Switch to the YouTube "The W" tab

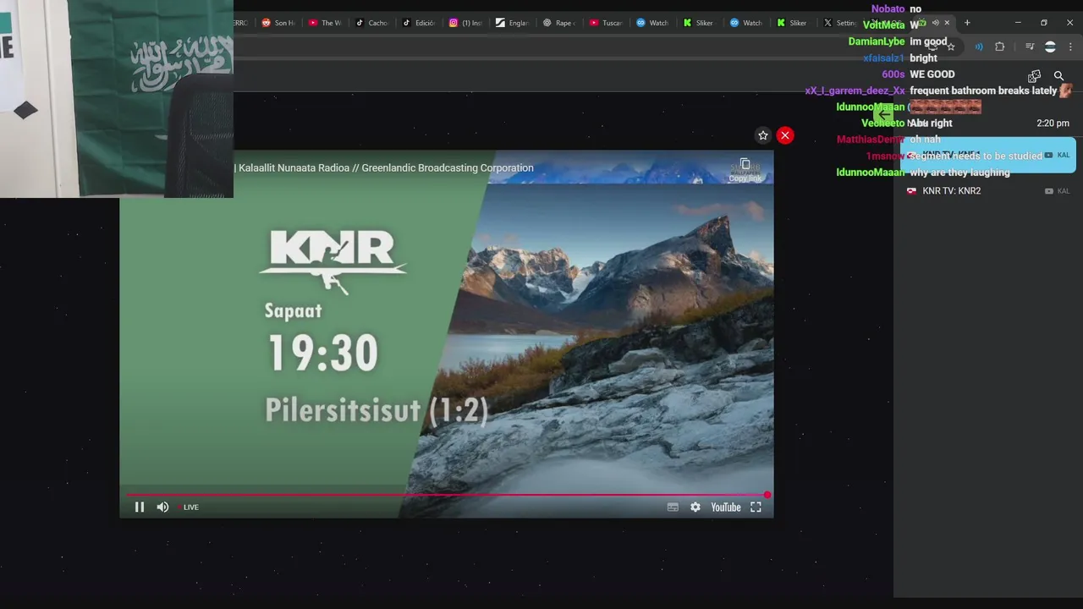click(325, 23)
